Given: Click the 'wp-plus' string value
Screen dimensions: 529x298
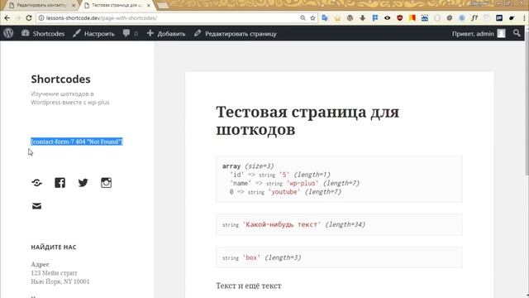Looking at the screenshot, I should pos(303,183).
